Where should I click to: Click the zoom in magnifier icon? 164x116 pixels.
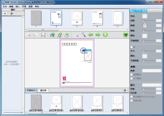point(83,35)
